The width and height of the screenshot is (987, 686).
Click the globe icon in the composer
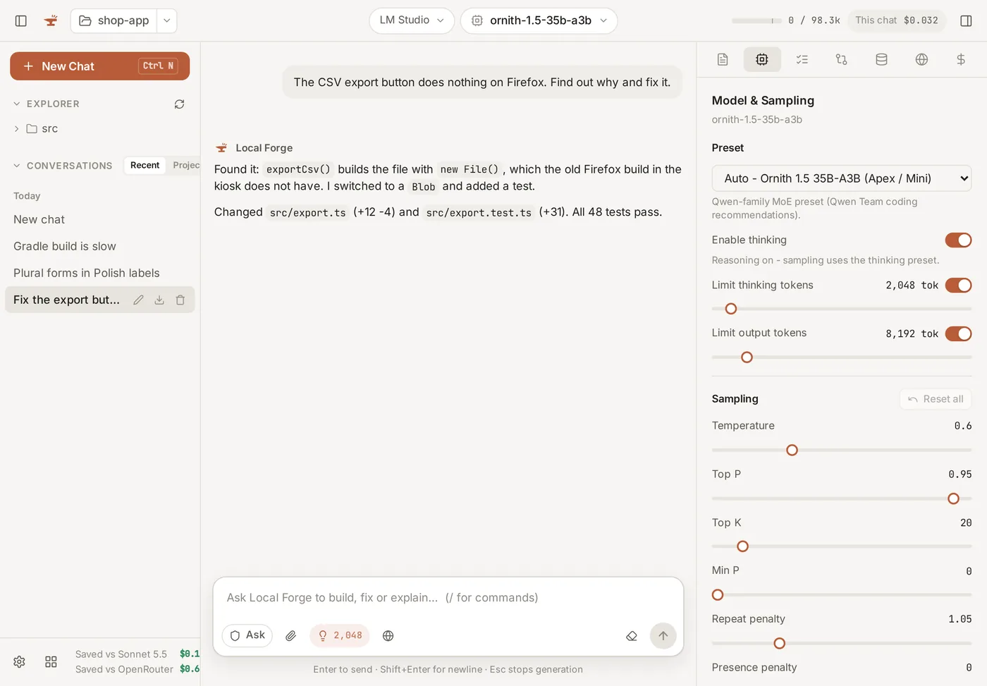(388, 636)
